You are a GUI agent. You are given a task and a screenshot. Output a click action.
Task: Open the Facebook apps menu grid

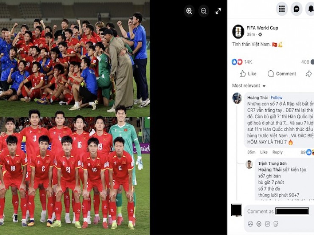(282, 9)
